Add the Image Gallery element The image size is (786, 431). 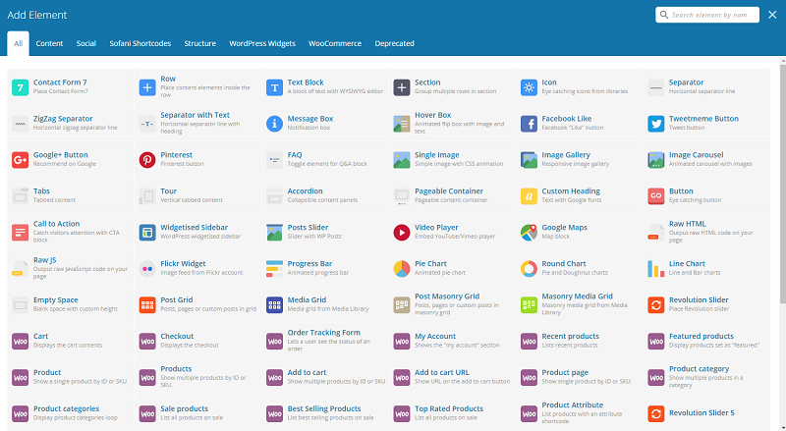(579, 159)
